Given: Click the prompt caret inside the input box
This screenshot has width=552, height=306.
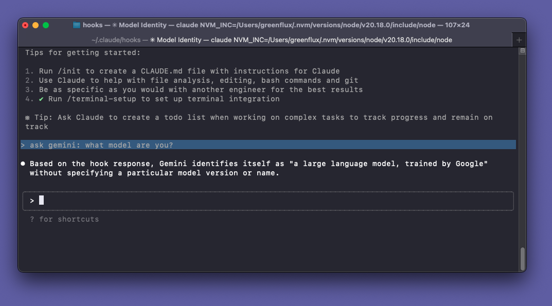Looking at the screenshot, I should click(32, 201).
